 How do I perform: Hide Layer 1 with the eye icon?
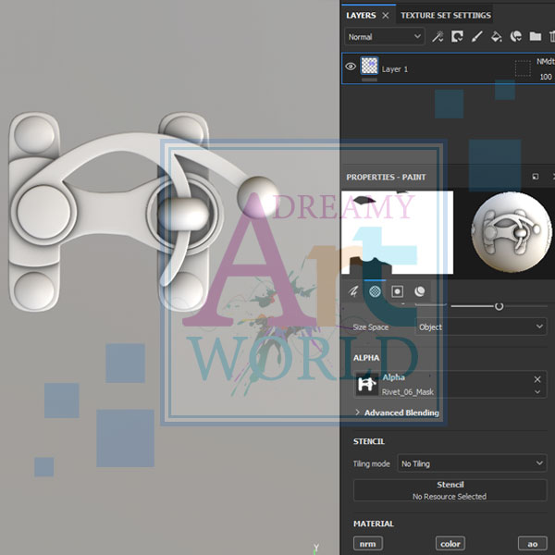tap(351, 67)
